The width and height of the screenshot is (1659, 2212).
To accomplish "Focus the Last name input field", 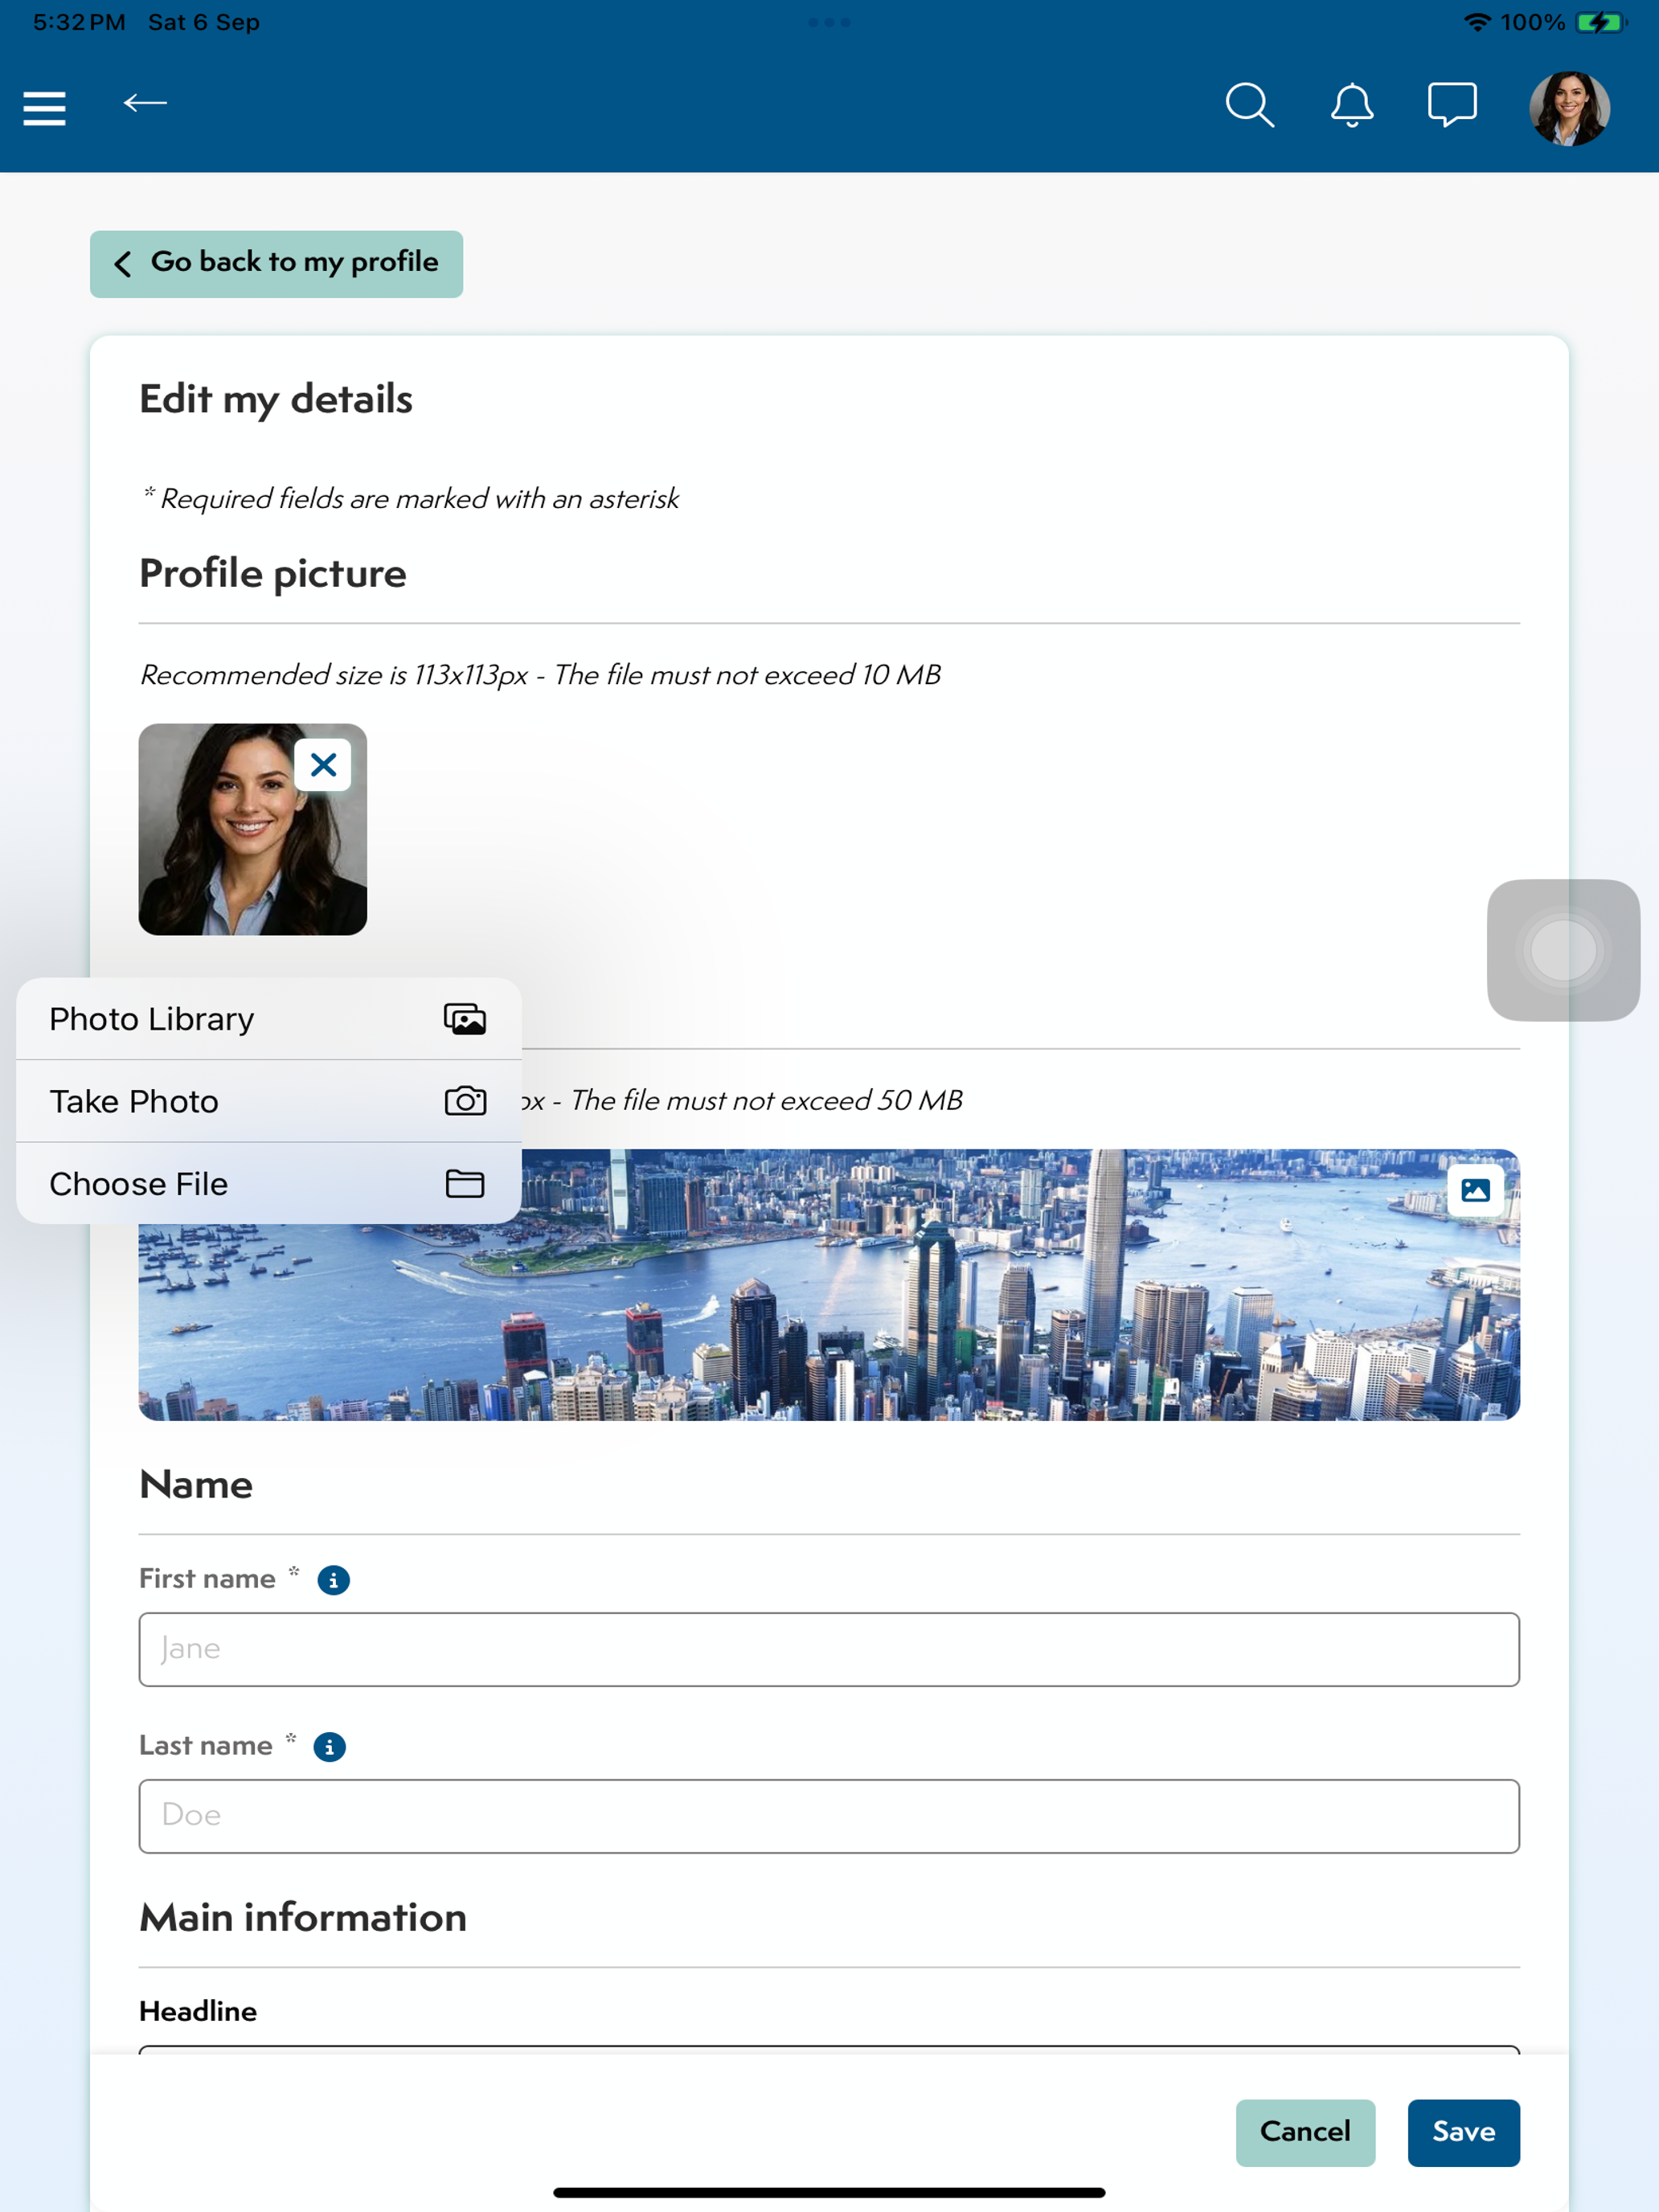I will tap(829, 1815).
